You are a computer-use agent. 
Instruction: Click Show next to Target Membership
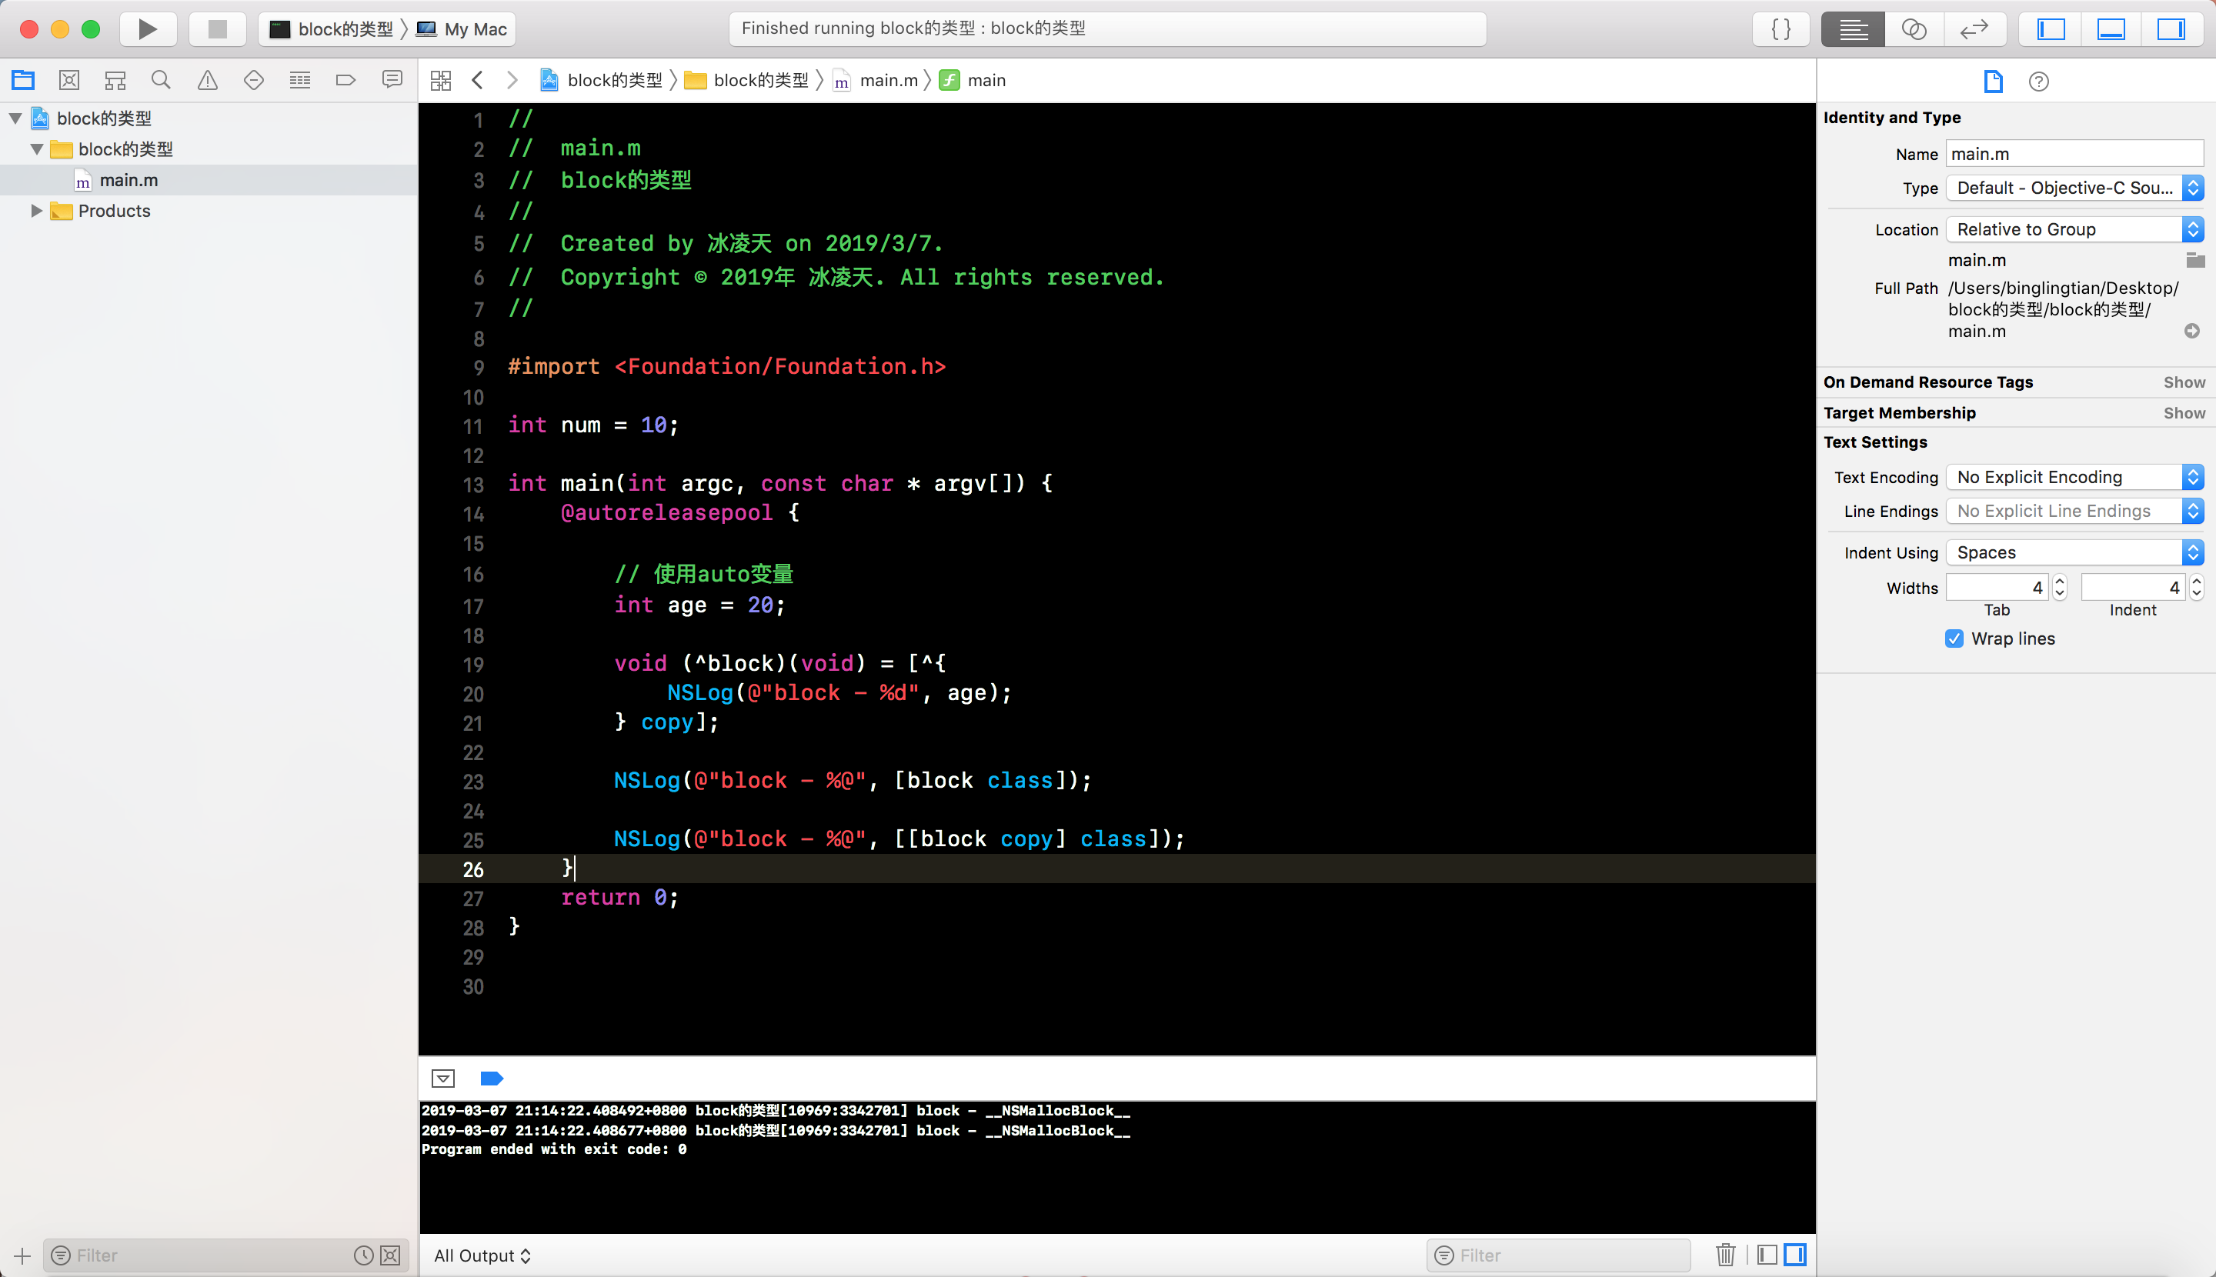[x=2183, y=412]
